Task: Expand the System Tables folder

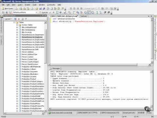Action: coord(17,25)
